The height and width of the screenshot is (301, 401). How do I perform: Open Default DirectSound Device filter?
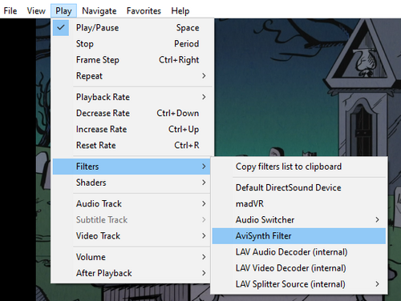point(299,188)
